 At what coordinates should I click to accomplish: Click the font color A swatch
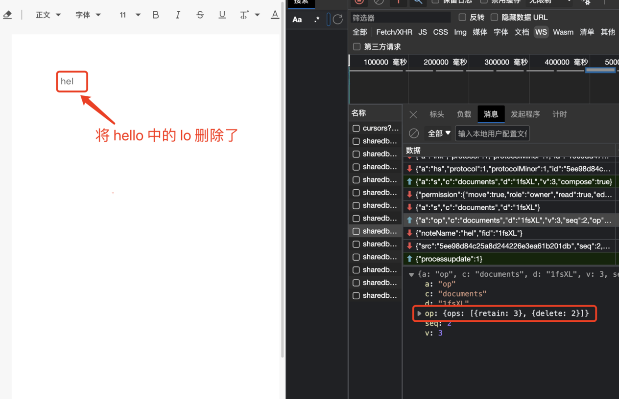click(275, 15)
